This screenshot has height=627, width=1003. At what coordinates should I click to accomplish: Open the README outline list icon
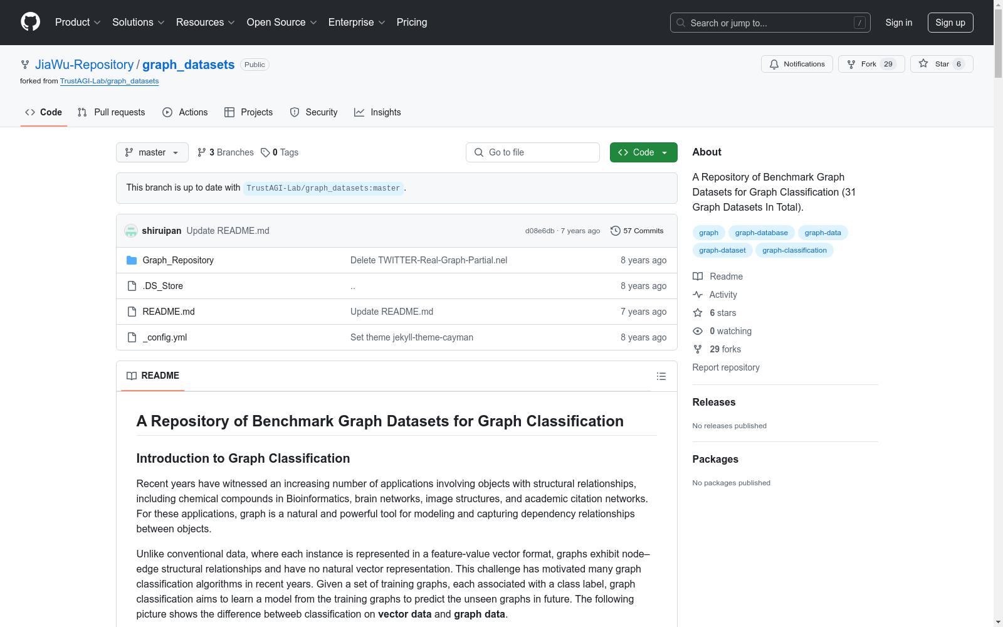[x=661, y=376]
